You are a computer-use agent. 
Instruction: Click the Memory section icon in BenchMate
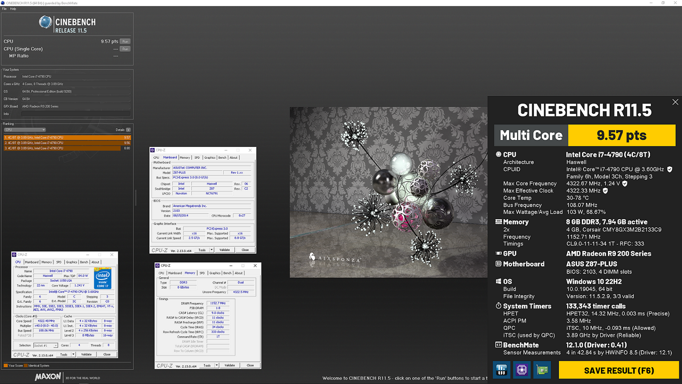pyautogui.click(x=498, y=222)
